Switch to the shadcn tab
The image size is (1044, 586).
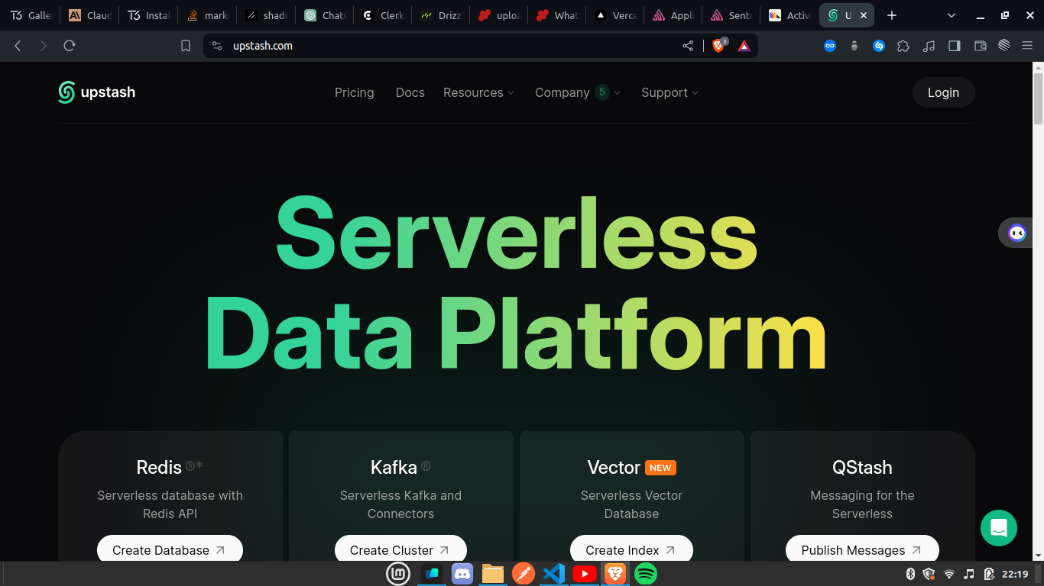point(266,15)
